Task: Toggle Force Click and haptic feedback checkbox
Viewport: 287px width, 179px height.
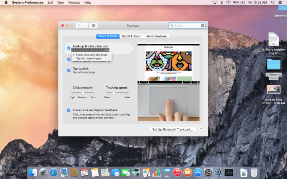Action: pyautogui.click(x=69, y=110)
